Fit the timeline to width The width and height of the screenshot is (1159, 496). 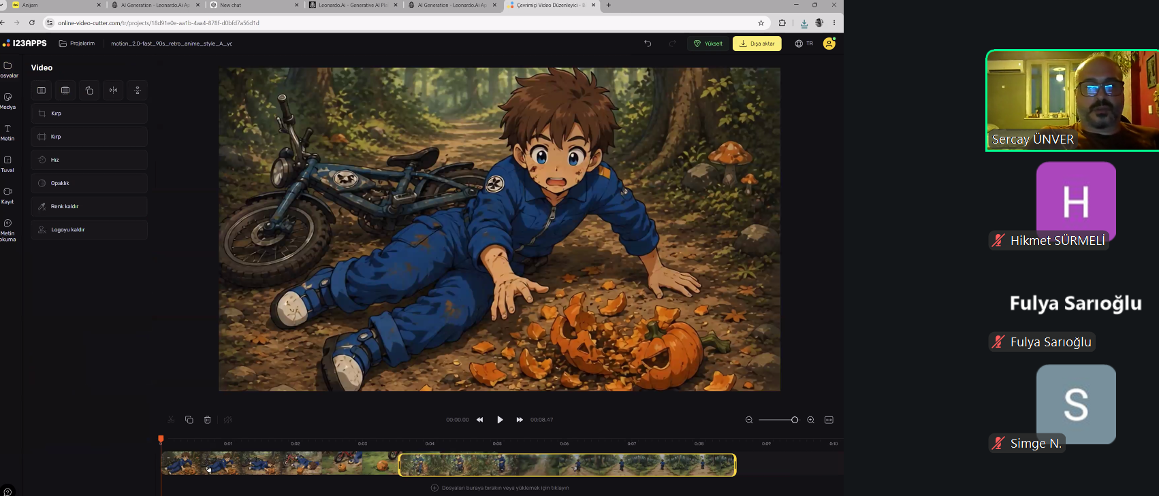(x=829, y=420)
